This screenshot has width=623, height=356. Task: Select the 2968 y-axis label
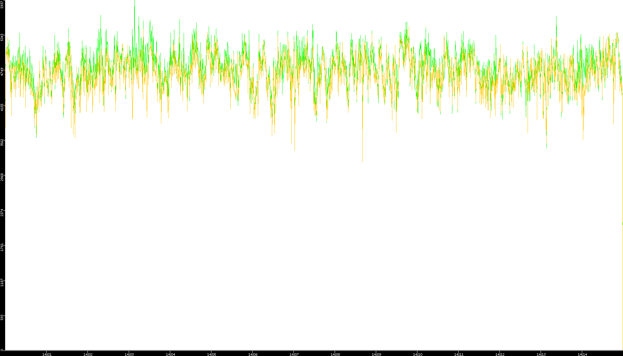click(2, 177)
